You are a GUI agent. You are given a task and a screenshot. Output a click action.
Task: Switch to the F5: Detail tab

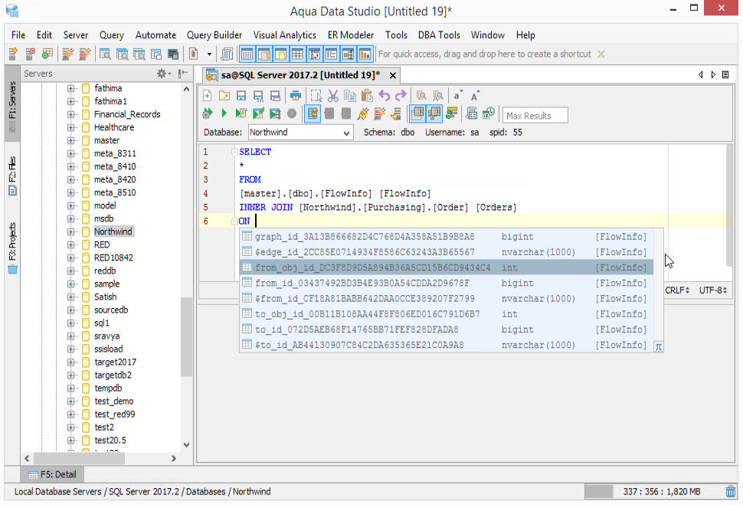(x=52, y=474)
